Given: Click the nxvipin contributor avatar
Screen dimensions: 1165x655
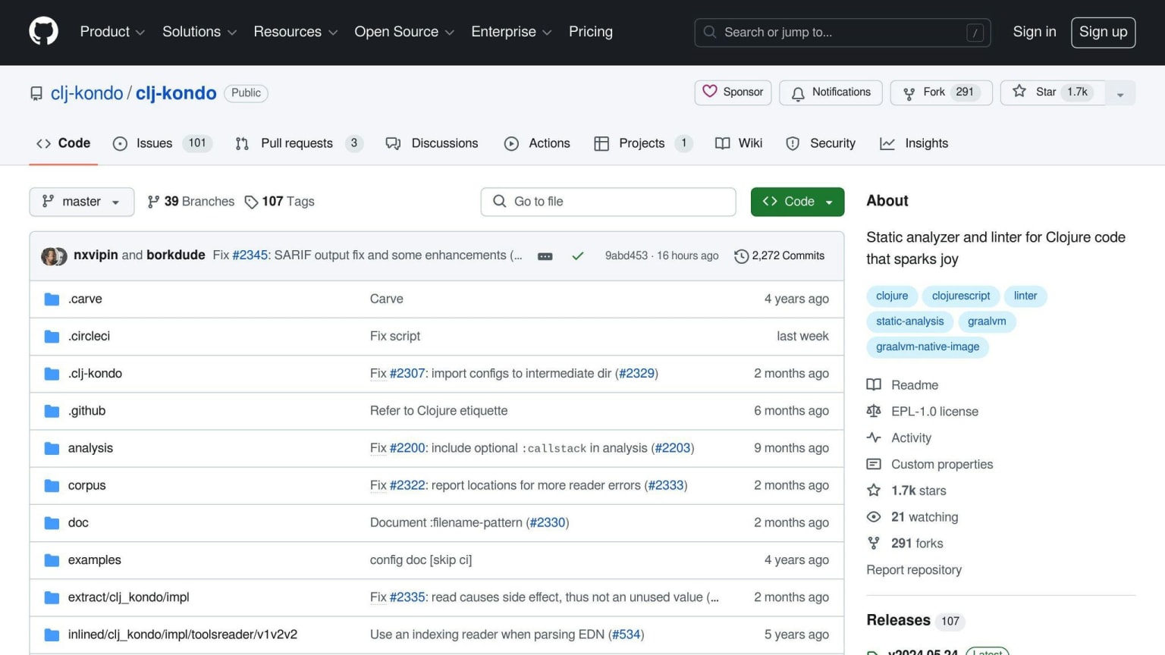Looking at the screenshot, I should [x=50, y=256].
